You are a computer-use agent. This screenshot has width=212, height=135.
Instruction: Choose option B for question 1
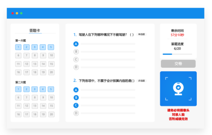[76, 52]
